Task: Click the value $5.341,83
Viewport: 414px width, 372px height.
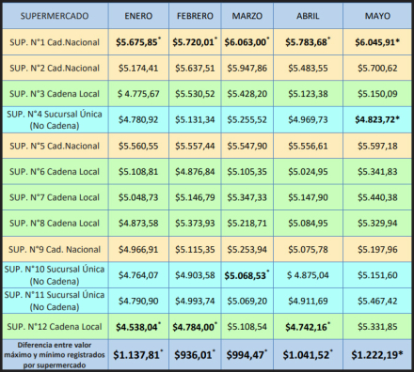Action: [x=377, y=172]
